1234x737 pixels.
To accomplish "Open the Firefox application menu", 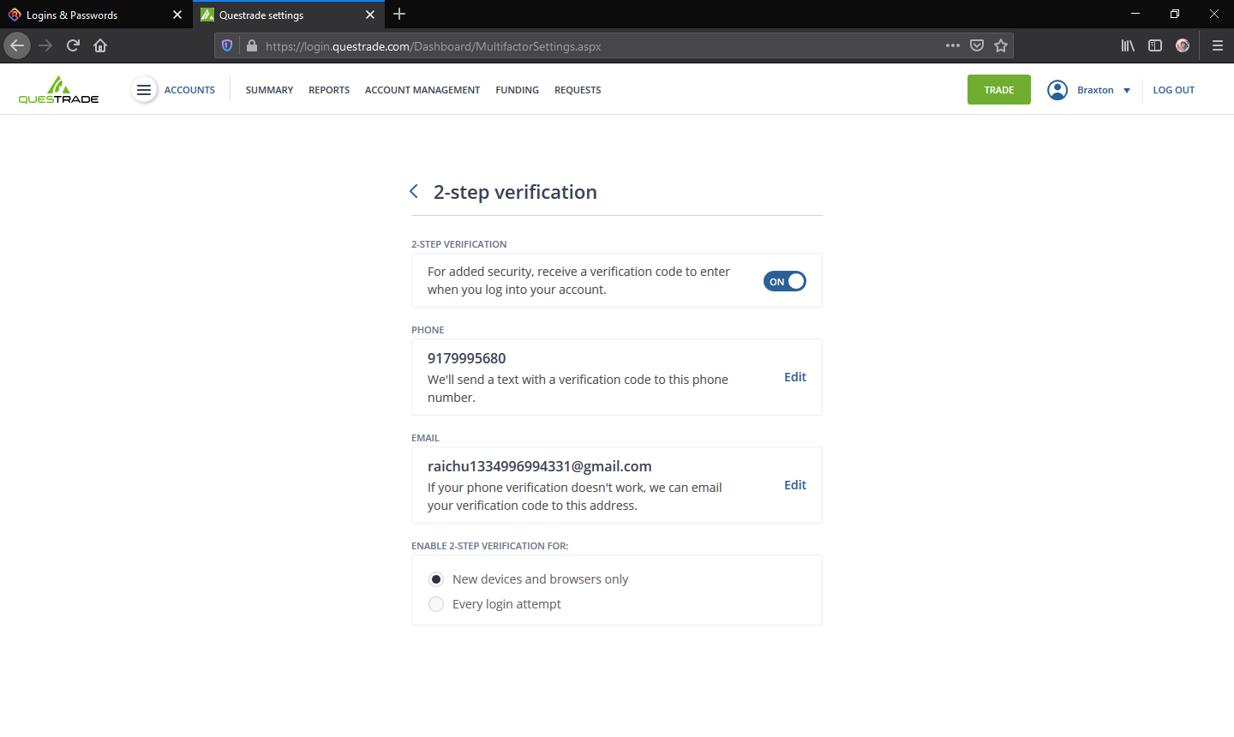I will tap(1217, 45).
